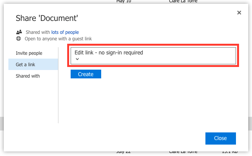Select the Get a link tab
252x156 pixels.
26,65
